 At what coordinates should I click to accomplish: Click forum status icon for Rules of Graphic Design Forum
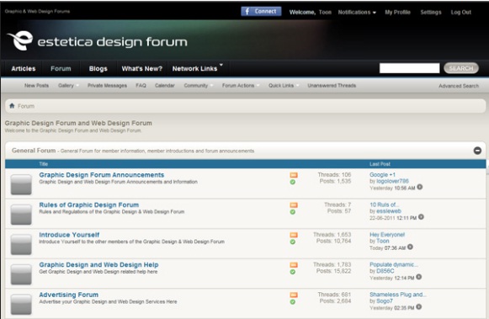(21, 215)
